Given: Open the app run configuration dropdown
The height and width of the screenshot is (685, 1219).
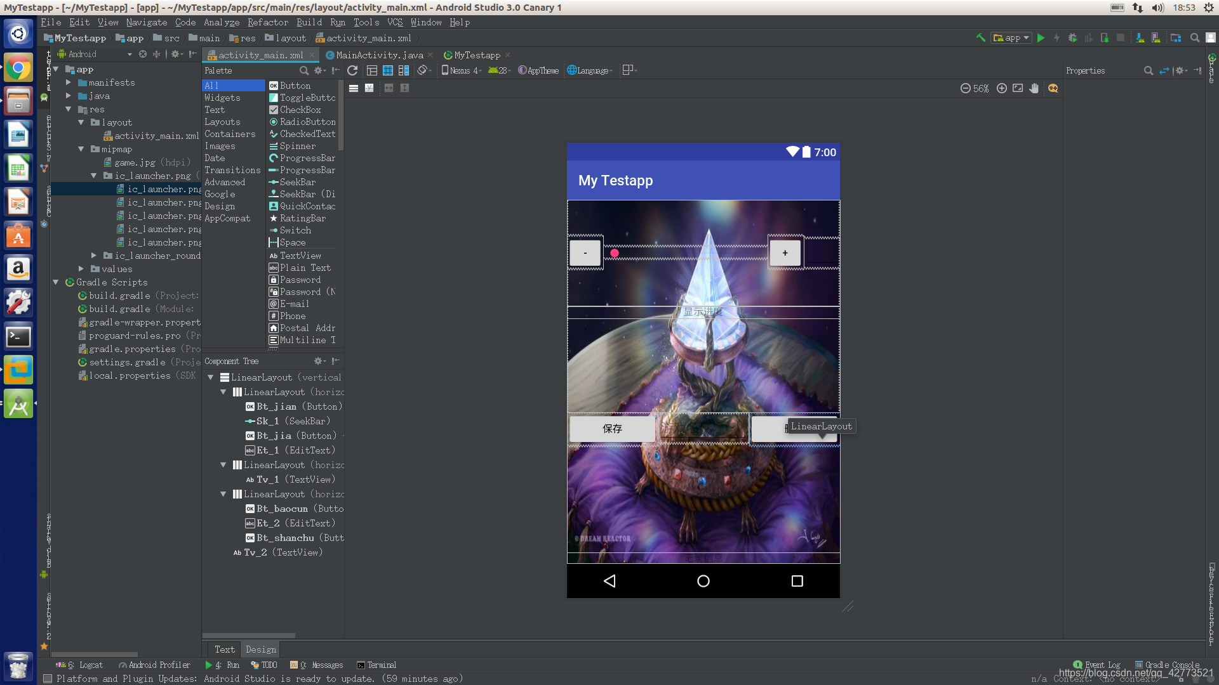Looking at the screenshot, I should tap(1012, 38).
